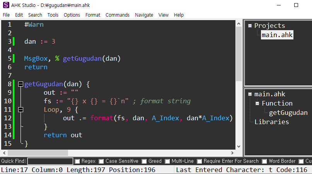Check the Multi-Line search option
Screen dimensions: 312x174
tap(167, 161)
